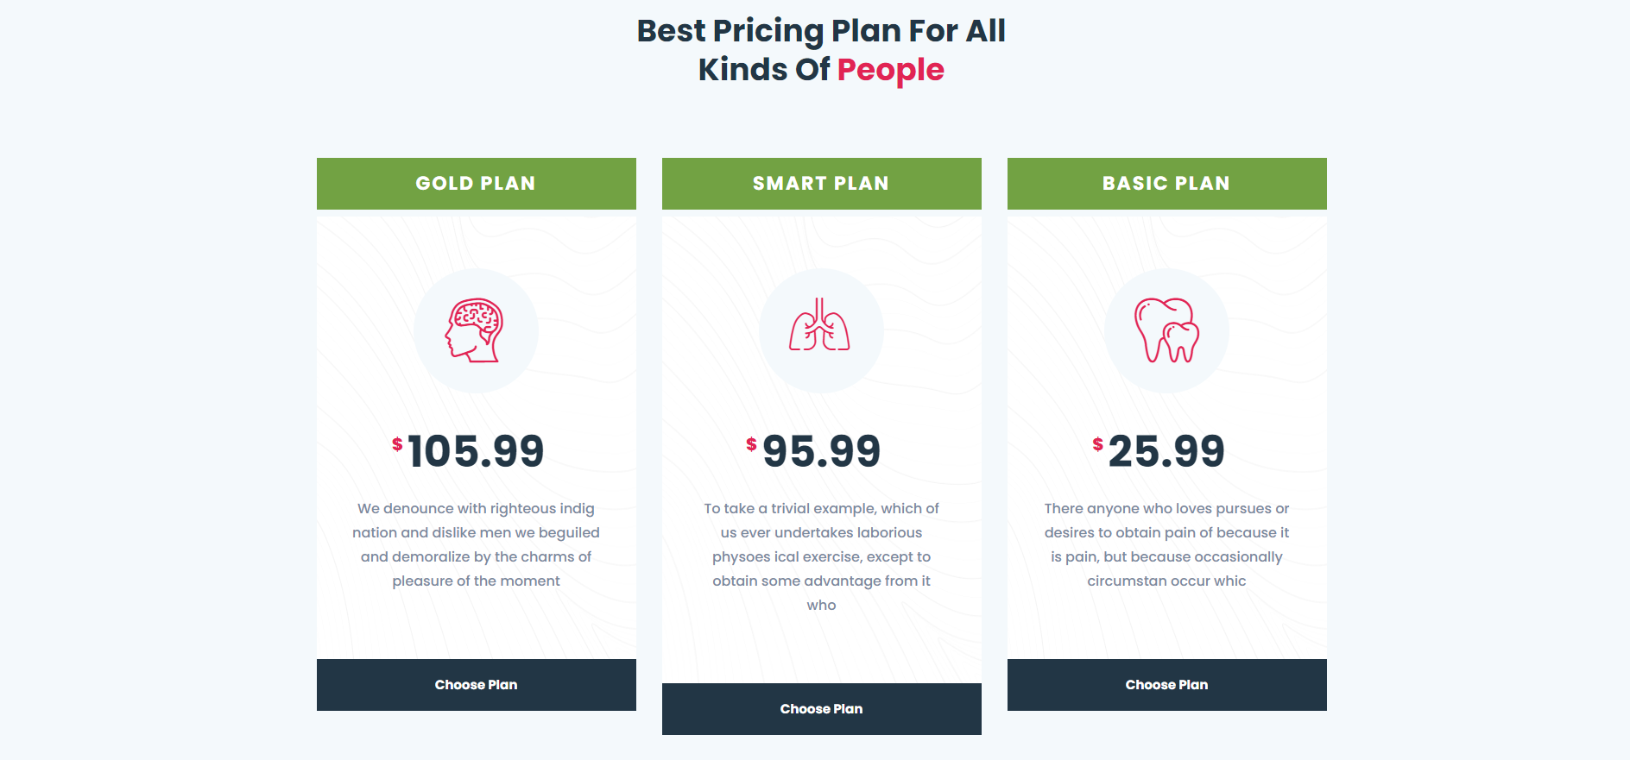1630x760 pixels.
Task: Click the tooth icon in Basic Plan
Action: [1166, 330]
